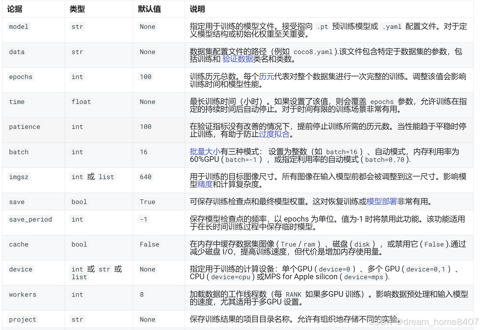Click the None default in project row
The width and height of the screenshot is (480, 330).
[x=148, y=320]
